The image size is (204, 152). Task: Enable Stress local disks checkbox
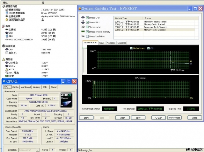[87, 36]
